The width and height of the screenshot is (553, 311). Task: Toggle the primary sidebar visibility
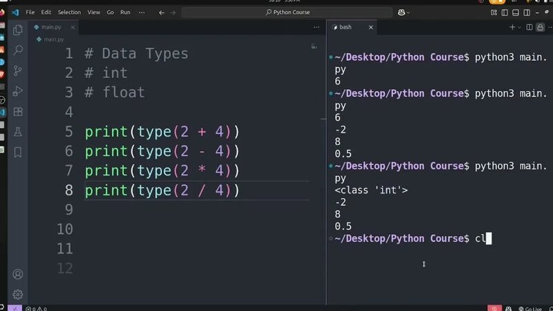pos(505,12)
